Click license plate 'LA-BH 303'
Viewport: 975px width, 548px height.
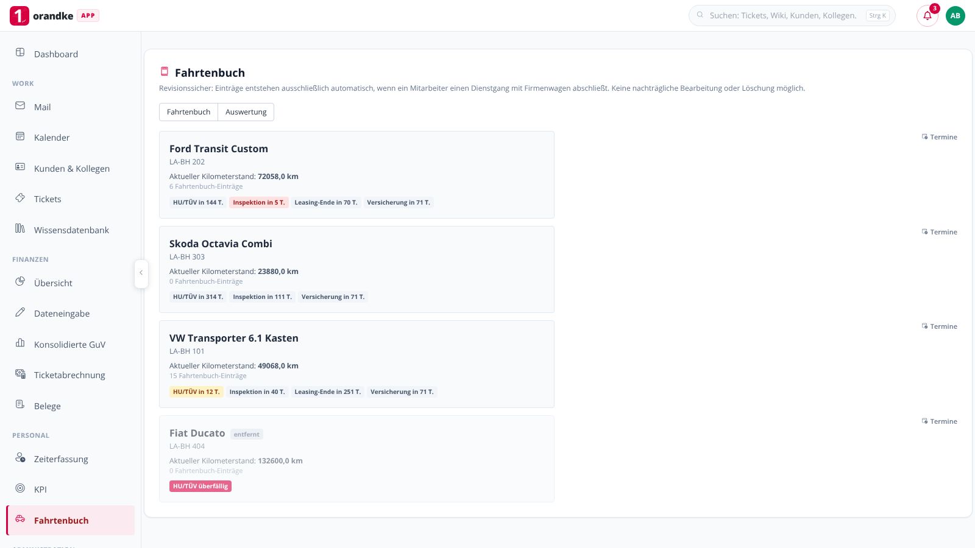click(187, 257)
